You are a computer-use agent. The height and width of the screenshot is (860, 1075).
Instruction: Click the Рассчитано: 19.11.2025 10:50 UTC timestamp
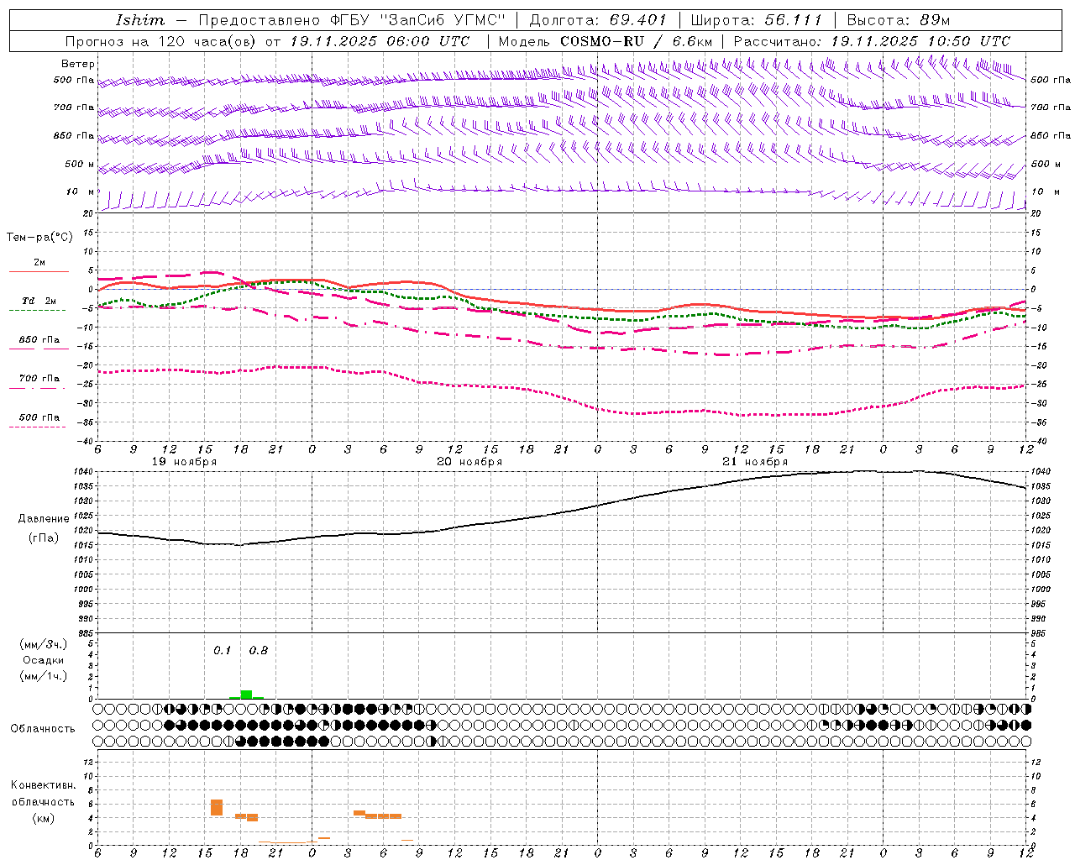[872, 41]
